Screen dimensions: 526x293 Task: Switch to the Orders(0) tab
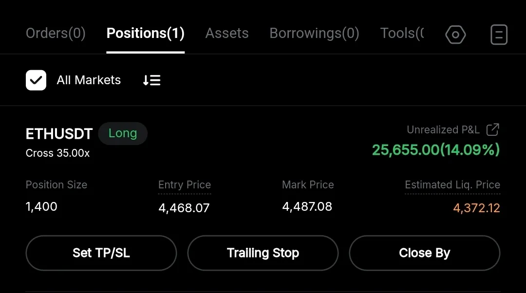56,34
